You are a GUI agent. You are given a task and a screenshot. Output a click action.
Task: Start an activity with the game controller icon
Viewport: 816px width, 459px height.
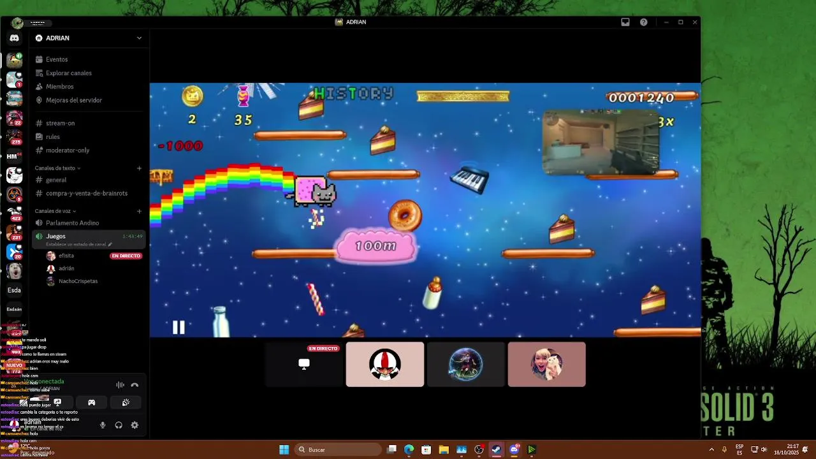[91, 402]
